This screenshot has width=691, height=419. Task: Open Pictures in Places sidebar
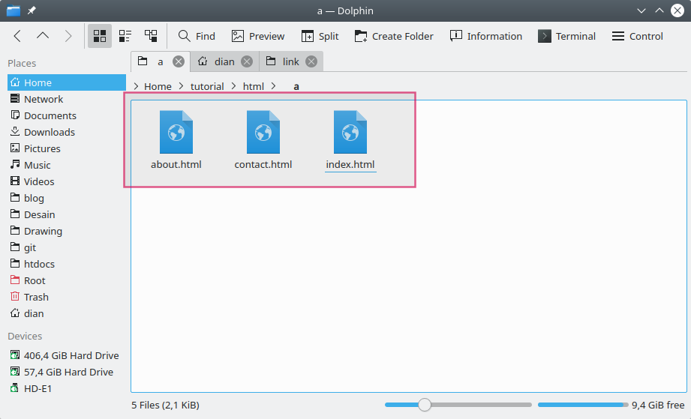click(67, 148)
